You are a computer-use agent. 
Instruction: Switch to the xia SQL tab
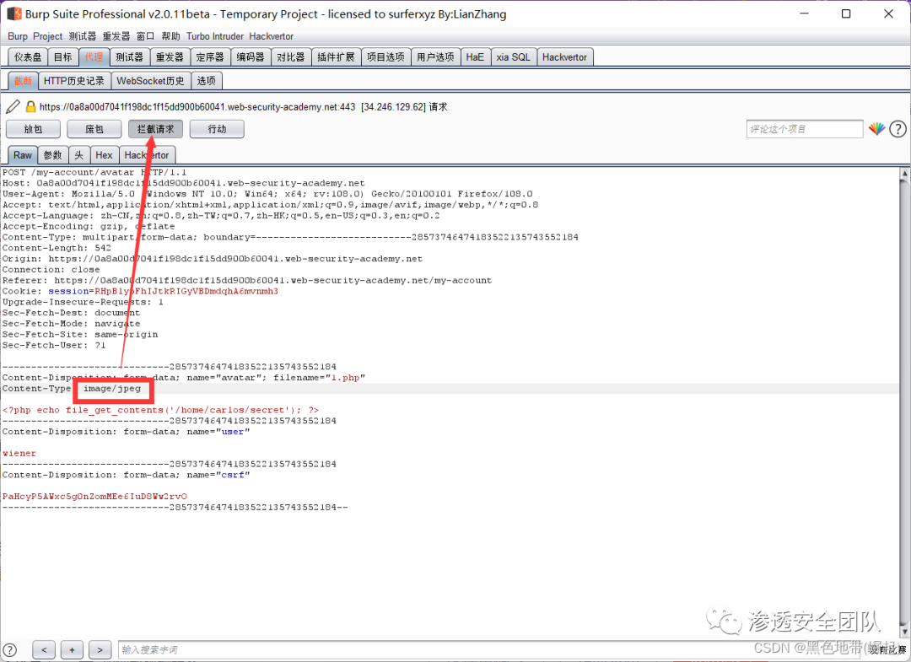tap(513, 57)
